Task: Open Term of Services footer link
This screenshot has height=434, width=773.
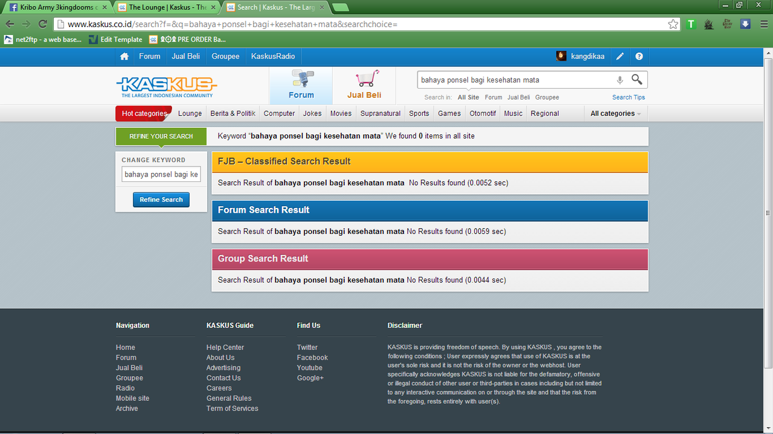Action: tap(232, 409)
